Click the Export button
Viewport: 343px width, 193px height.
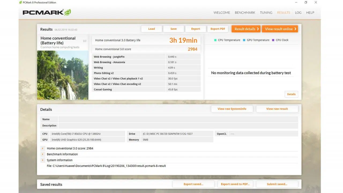click(x=196, y=29)
